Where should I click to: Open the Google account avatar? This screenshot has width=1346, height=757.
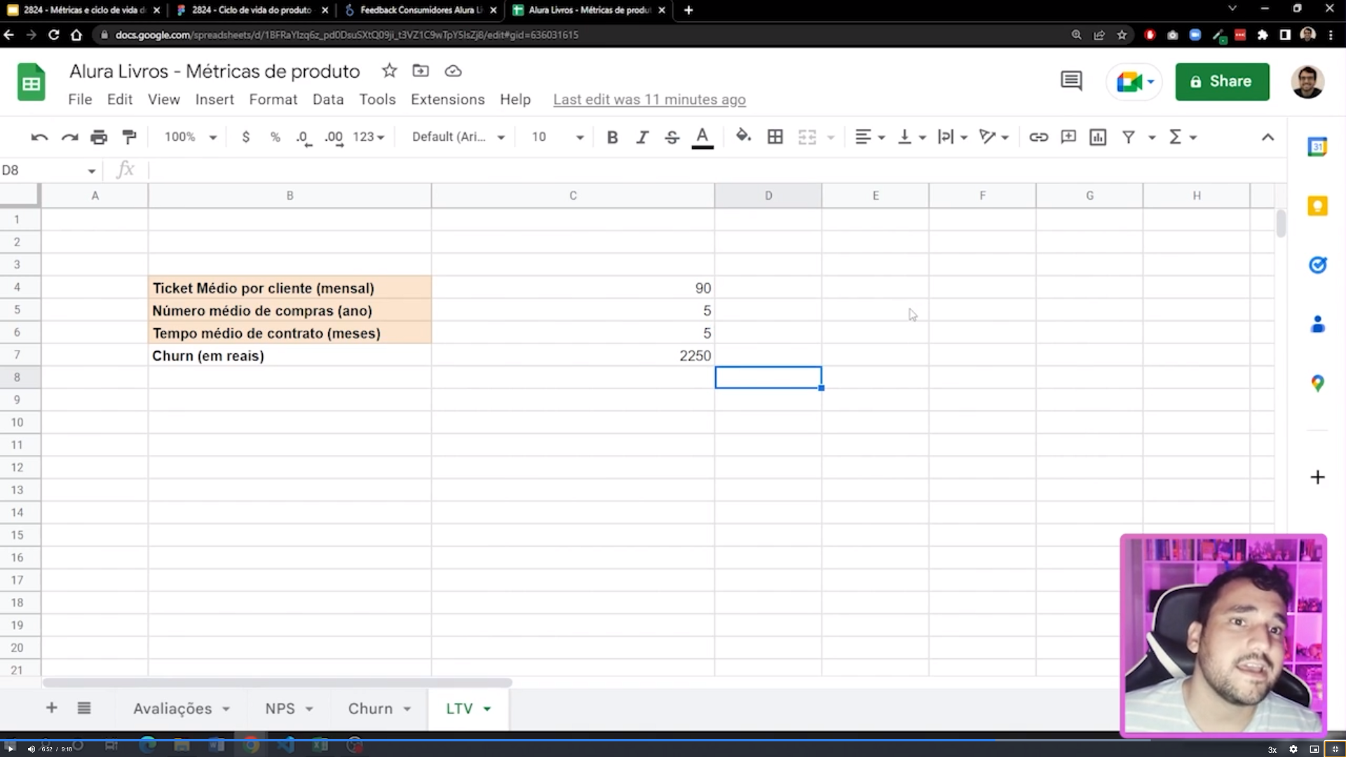(1307, 82)
